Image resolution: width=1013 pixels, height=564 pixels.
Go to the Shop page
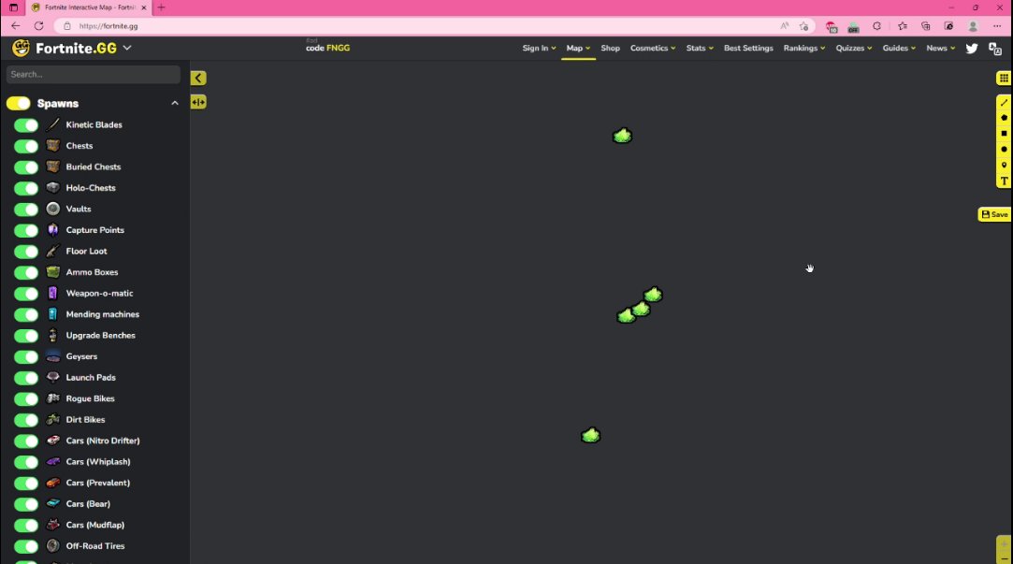[x=610, y=49]
